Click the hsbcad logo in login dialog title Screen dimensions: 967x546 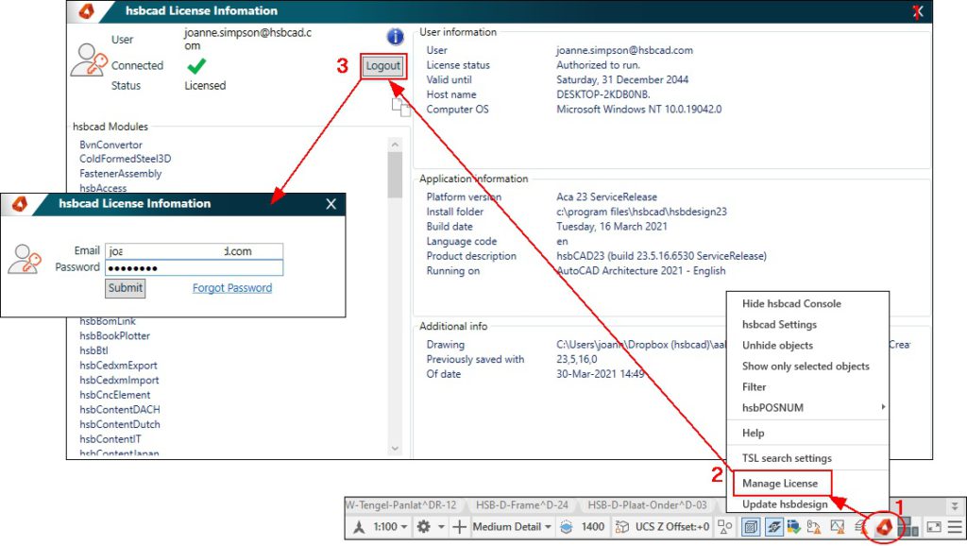pyautogui.click(x=20, y=204)
